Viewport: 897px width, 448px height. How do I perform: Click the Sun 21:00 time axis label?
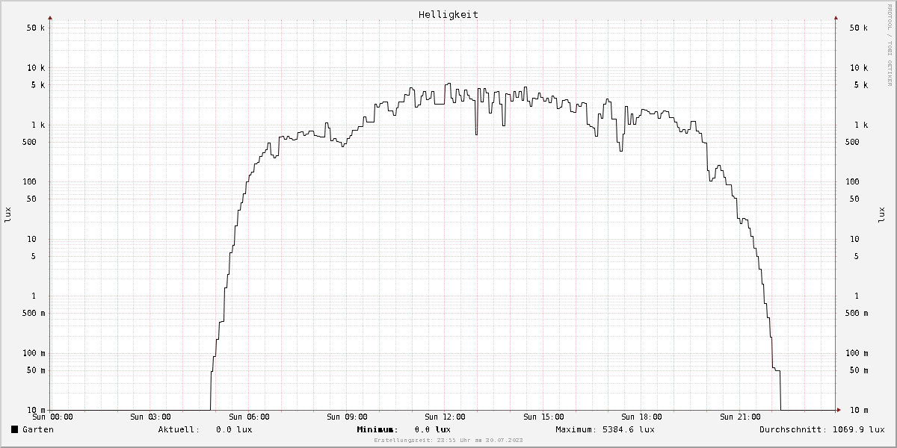coord(741,417)
